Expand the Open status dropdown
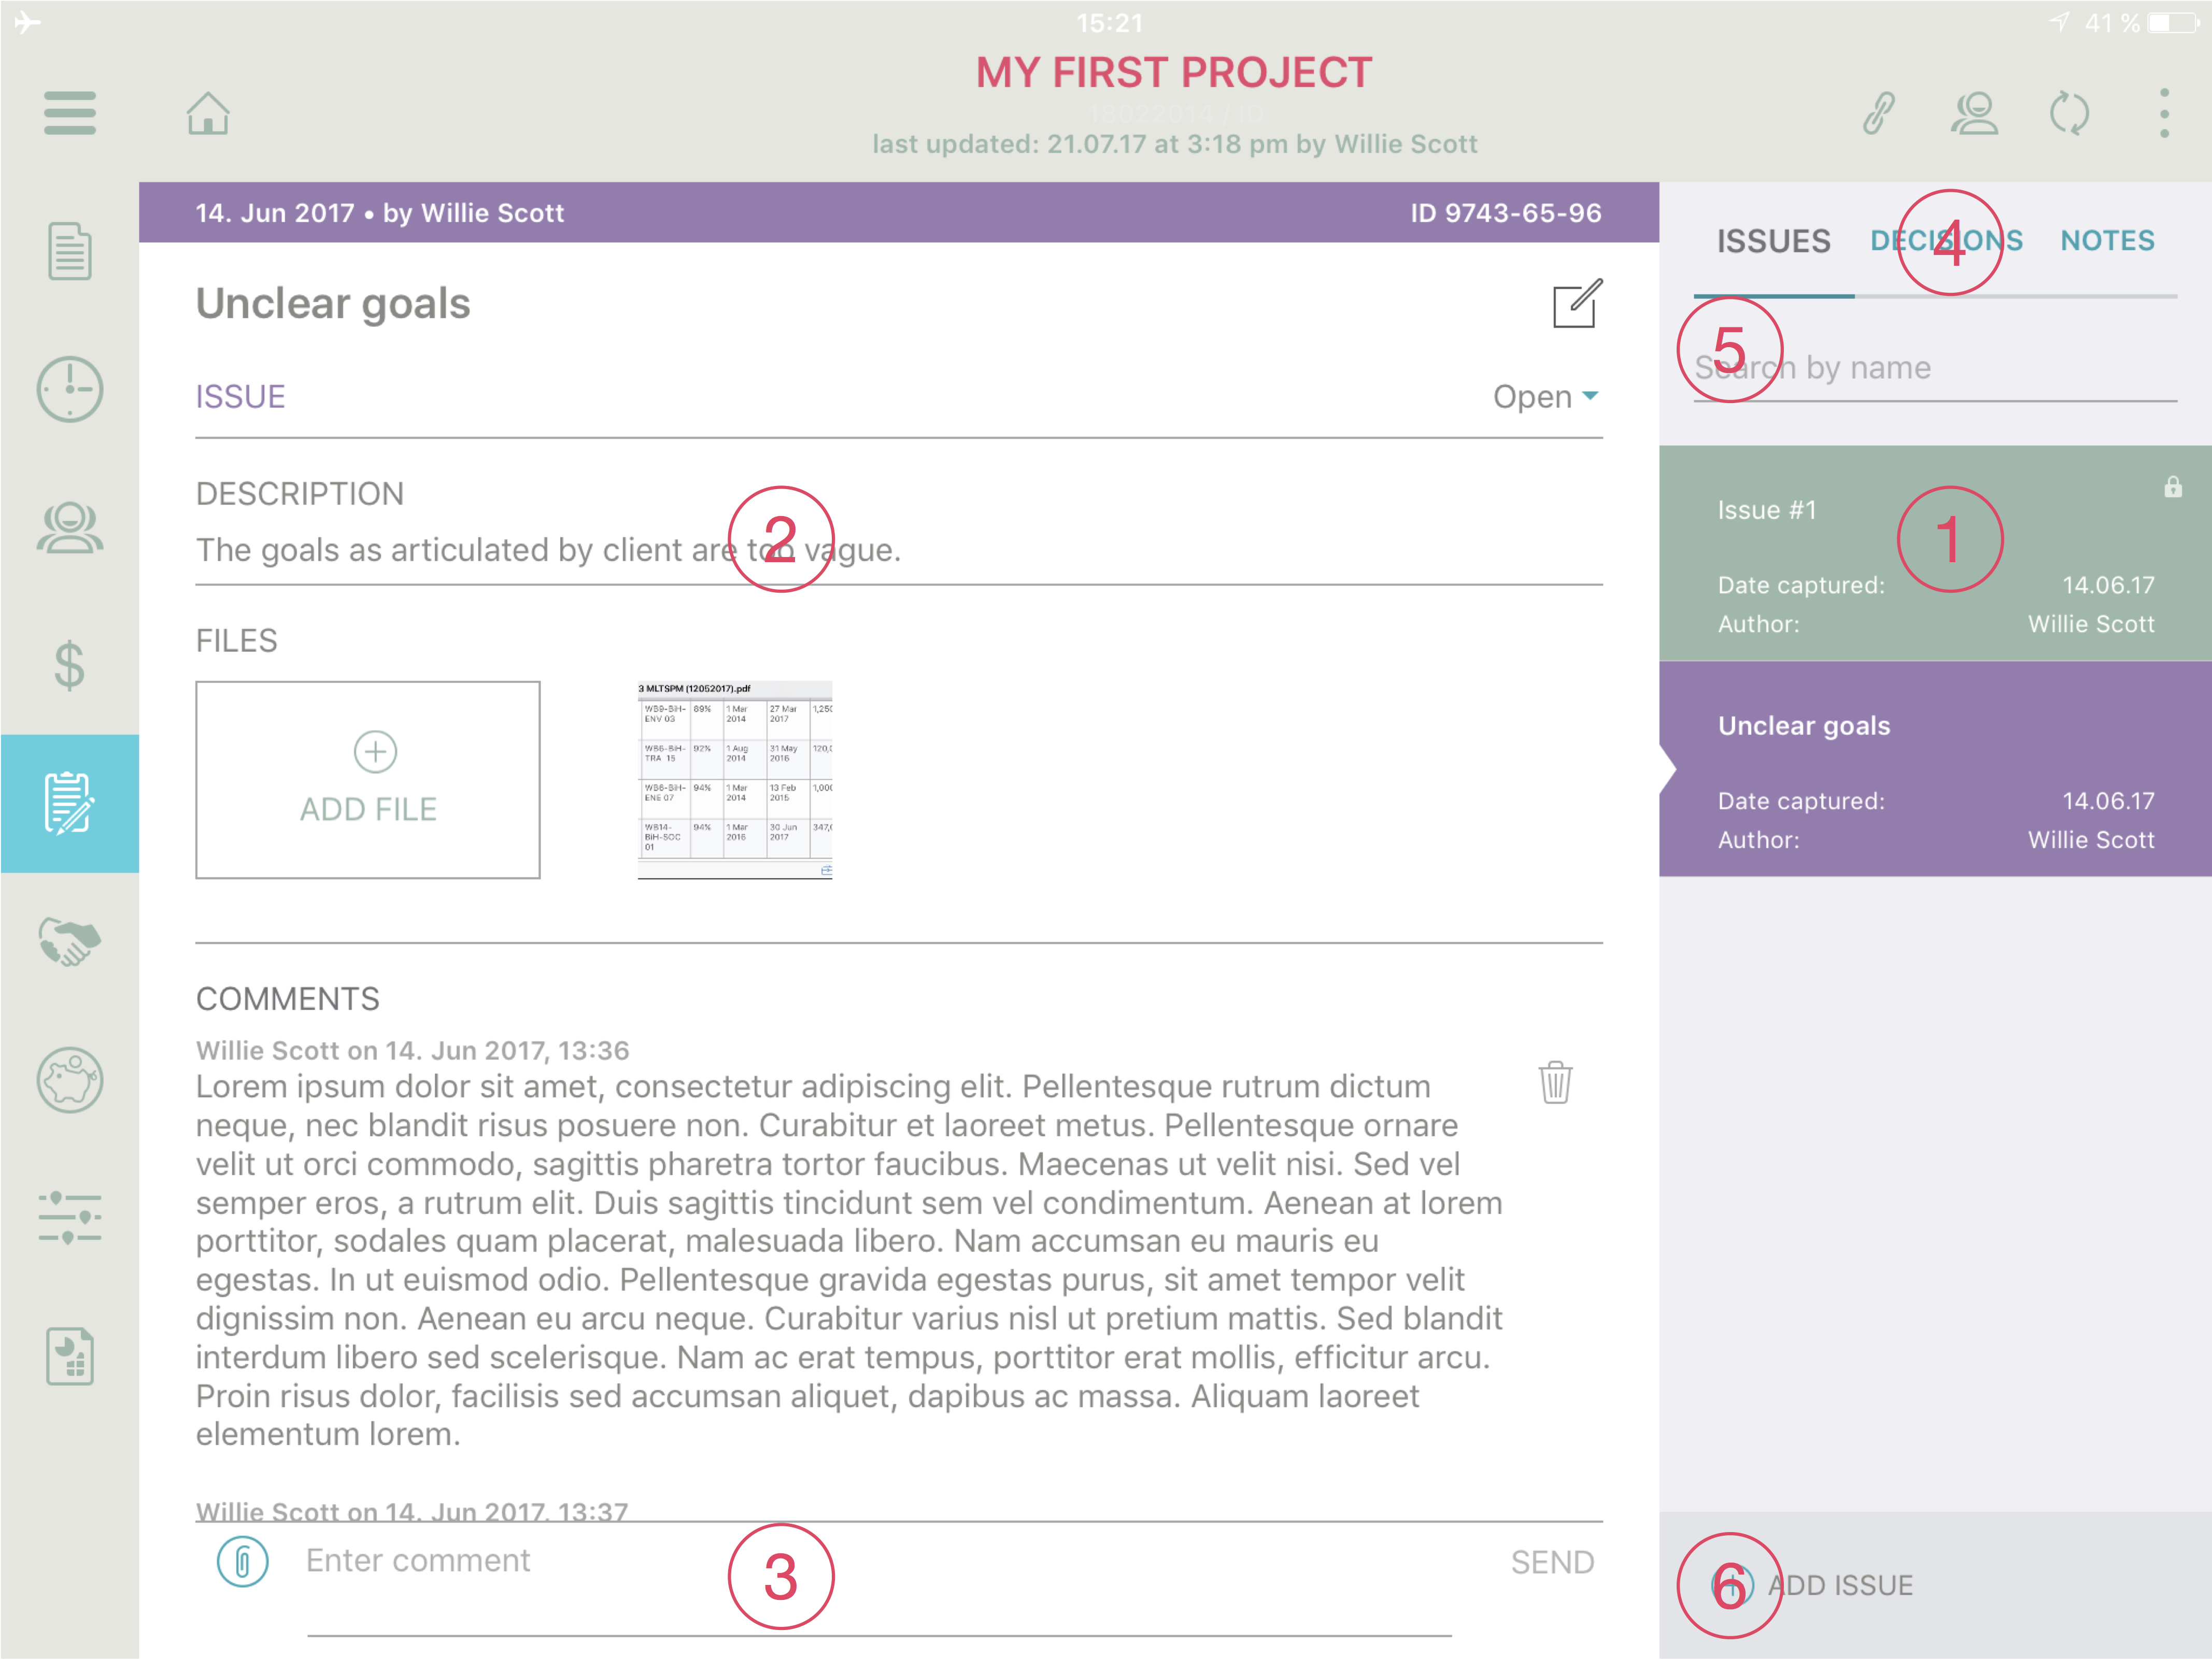This screenshot has width=2212, height=1659. tap(1546, 397)
